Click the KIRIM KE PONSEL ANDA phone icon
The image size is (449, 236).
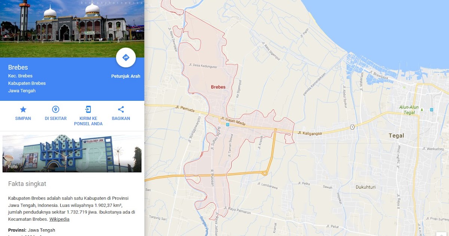click(88, 109)
